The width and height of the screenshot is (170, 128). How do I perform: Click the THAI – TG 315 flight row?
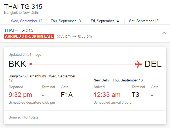[85, 34]
